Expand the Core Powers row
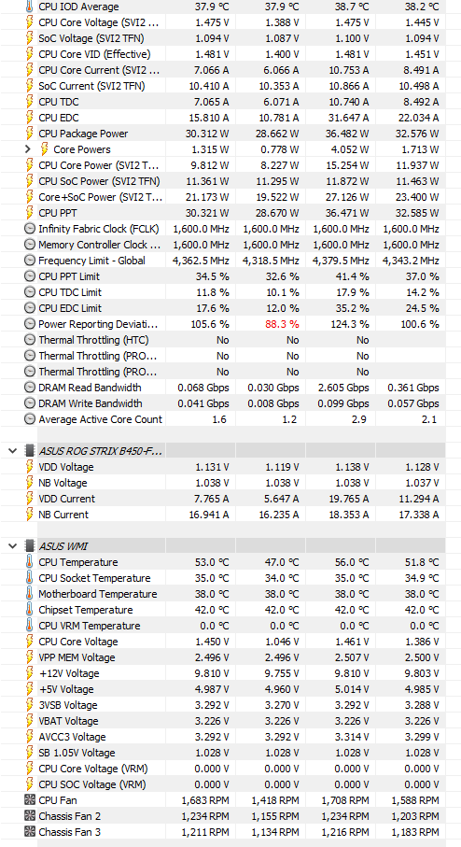The height and width of the screenshot is (847, 461). 29,149
